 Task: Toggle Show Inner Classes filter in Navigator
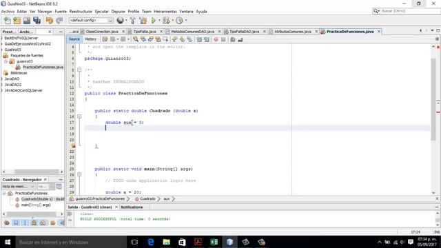[x=43, y=223]
